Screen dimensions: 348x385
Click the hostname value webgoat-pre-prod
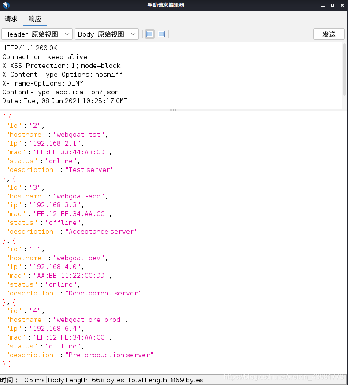(89, 320)
